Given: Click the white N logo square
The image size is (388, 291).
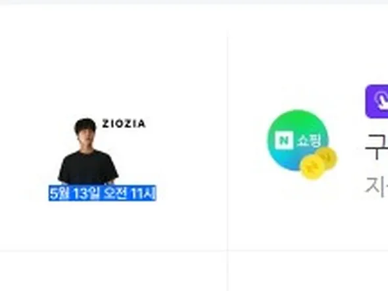Looking at the screenshot, I should pyautogui.click(x=284, y=140).
